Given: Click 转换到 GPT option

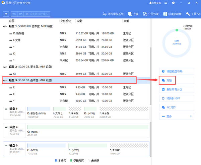Looking at the screenshot, I should (x=176, y=99).
